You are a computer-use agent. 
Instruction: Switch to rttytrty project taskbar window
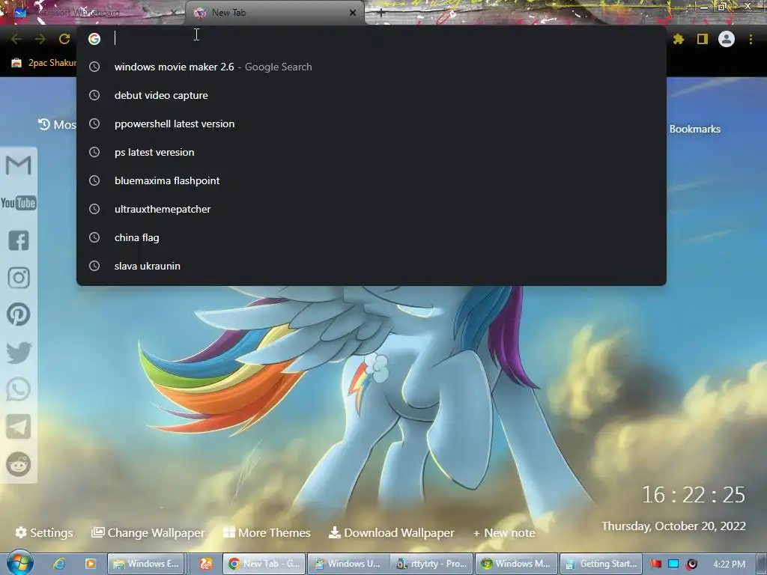(432, 564)
